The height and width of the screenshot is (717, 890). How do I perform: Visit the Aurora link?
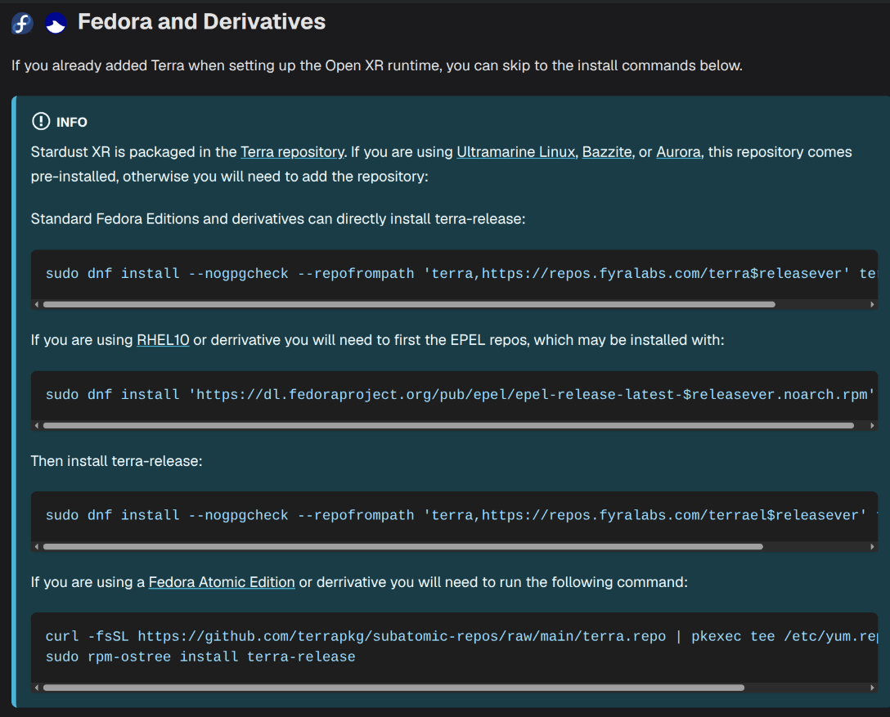[x=678, y=152]
